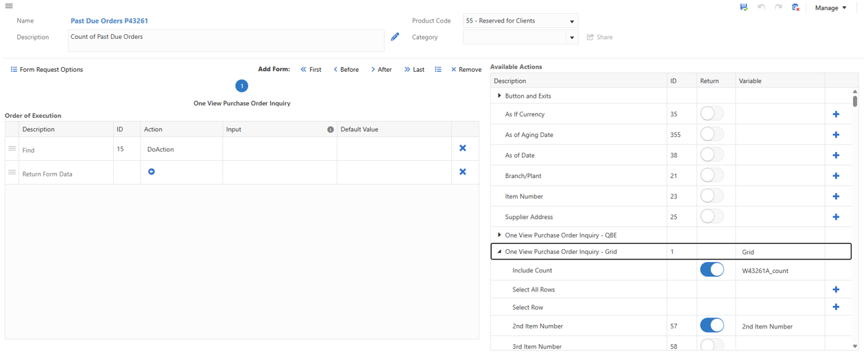Click the save icon in top toolbar
Viewport: 864px width, 360px height.
pyautogui.click(x=743, y=7)
